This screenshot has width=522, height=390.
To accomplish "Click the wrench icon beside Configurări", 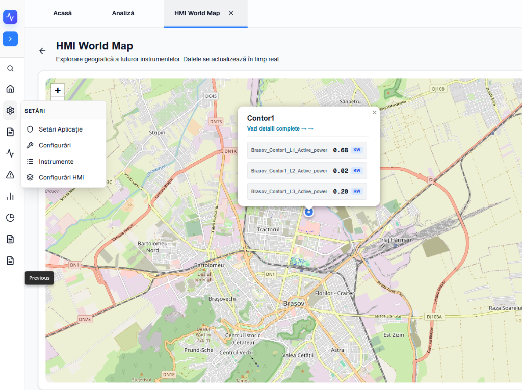I will point(30,145).
